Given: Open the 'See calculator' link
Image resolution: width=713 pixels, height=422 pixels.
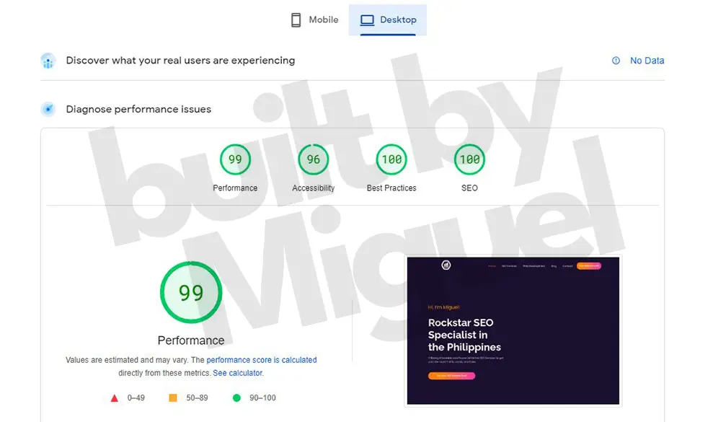Looking at the screenshot, I should click(x=238, y=373).
